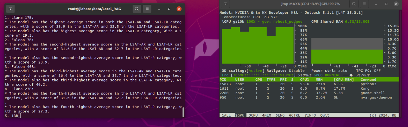The image size is (408, 127).
Task: Click the TPC PG OFF value
Action: (377, 71)
